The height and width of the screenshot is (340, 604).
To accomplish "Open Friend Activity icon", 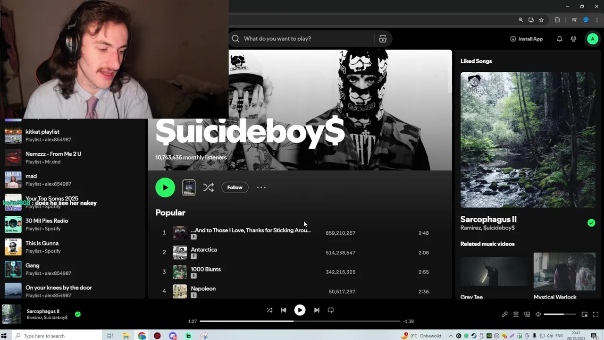I will pos(573,39).
